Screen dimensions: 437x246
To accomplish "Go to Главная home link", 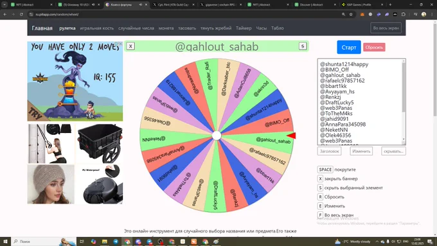I will click(x=42, y=28).
